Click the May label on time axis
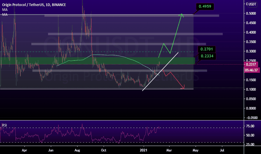 [x=195, y=150]
